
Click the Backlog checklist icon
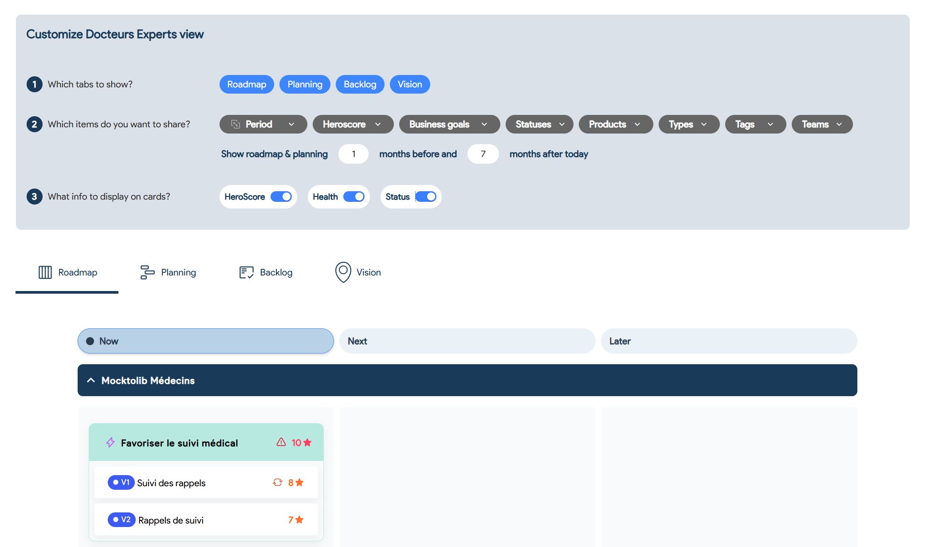[x=246, y=272]
